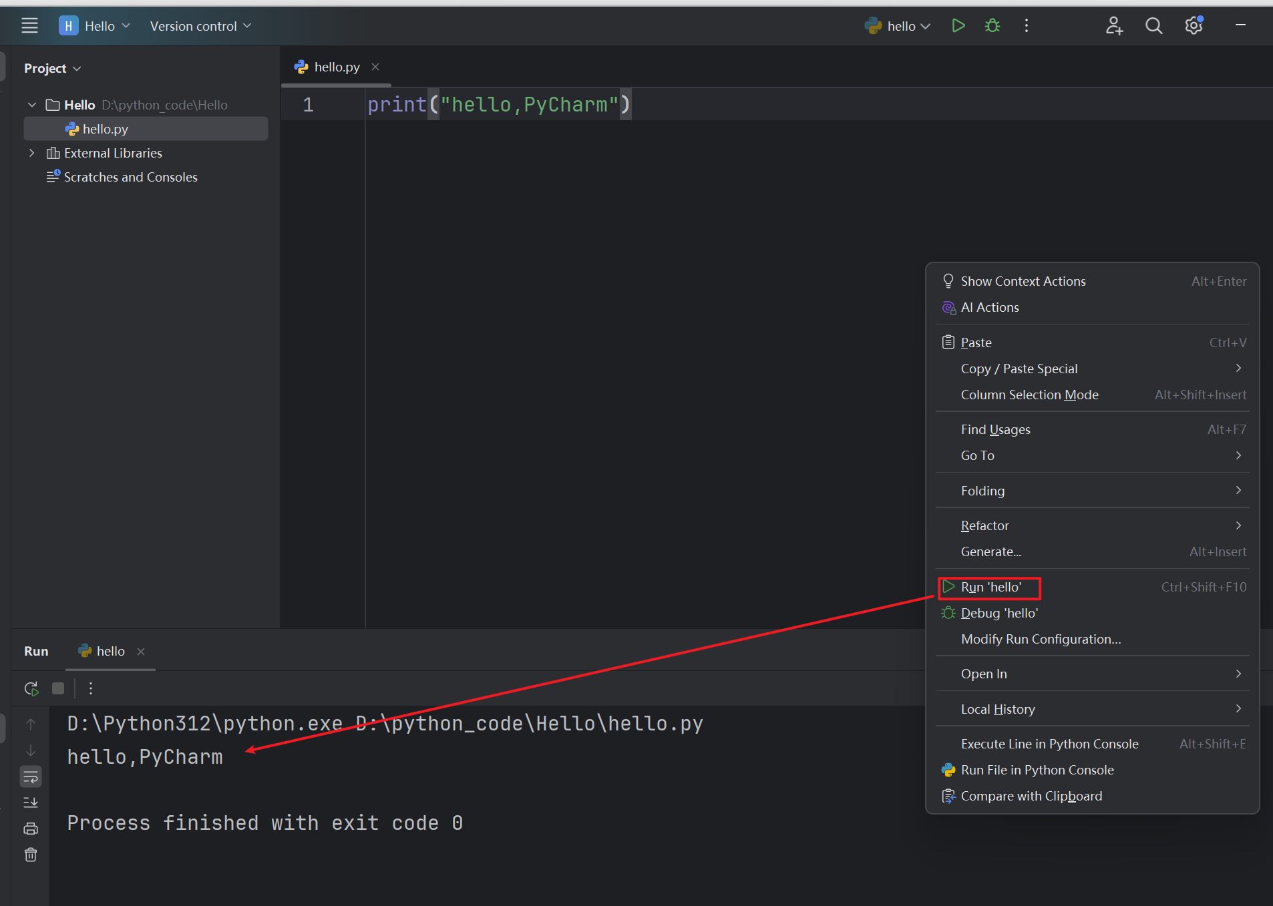This screenshot has height=906, width=1273.
Task: Open Run panel more options dots
Action: pos(91,688)
